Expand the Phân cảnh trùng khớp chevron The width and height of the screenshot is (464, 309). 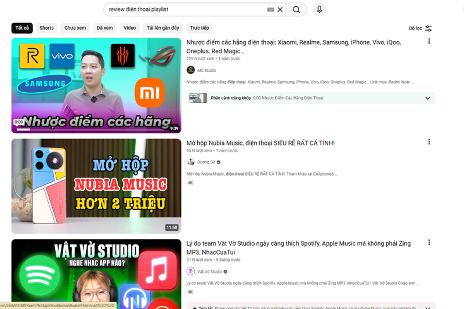coord(427,98)
